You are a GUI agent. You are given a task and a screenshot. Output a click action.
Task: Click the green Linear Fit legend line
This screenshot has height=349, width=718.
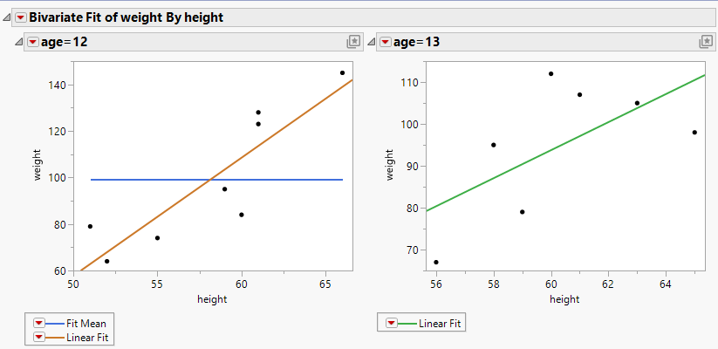[x=407, y=324]
